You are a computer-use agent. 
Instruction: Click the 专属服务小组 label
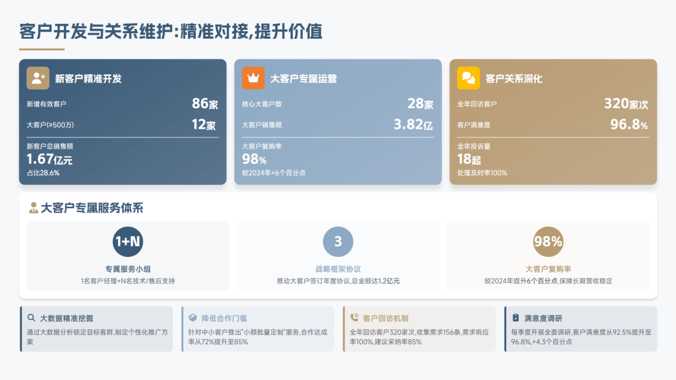pos(128,269)
